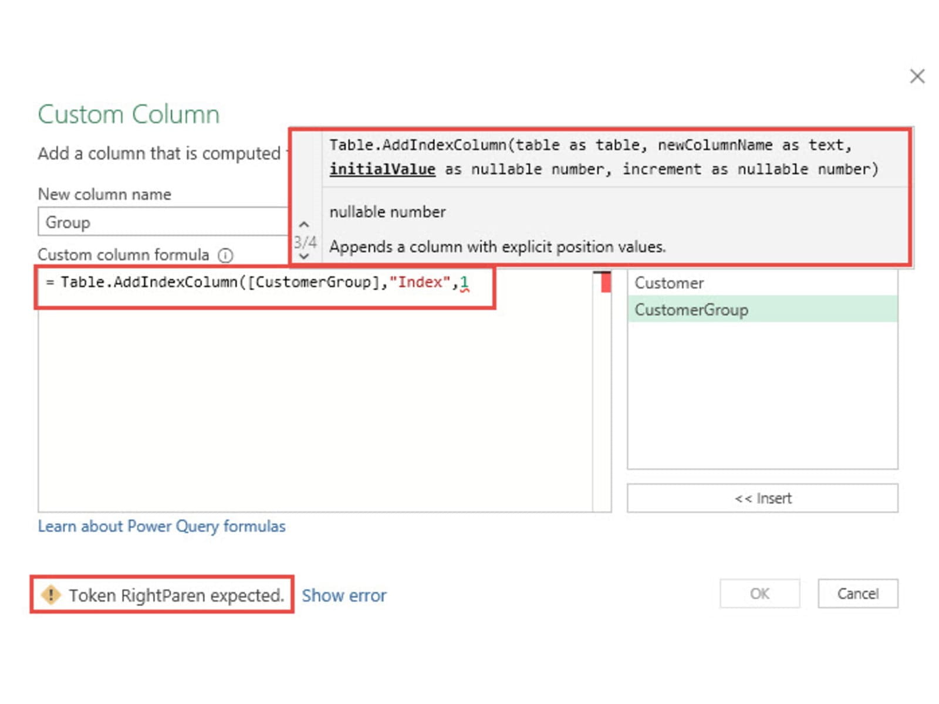Click the underlined 1 in the formula

[464, 283]
